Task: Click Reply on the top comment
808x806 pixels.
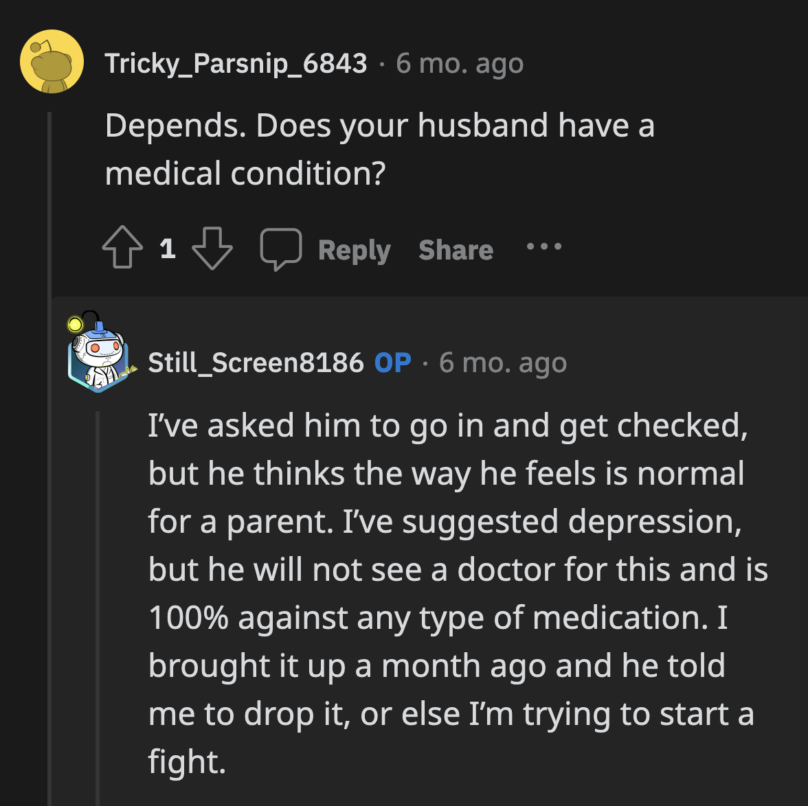Action: pyautogui.click(x=354, y=249)
